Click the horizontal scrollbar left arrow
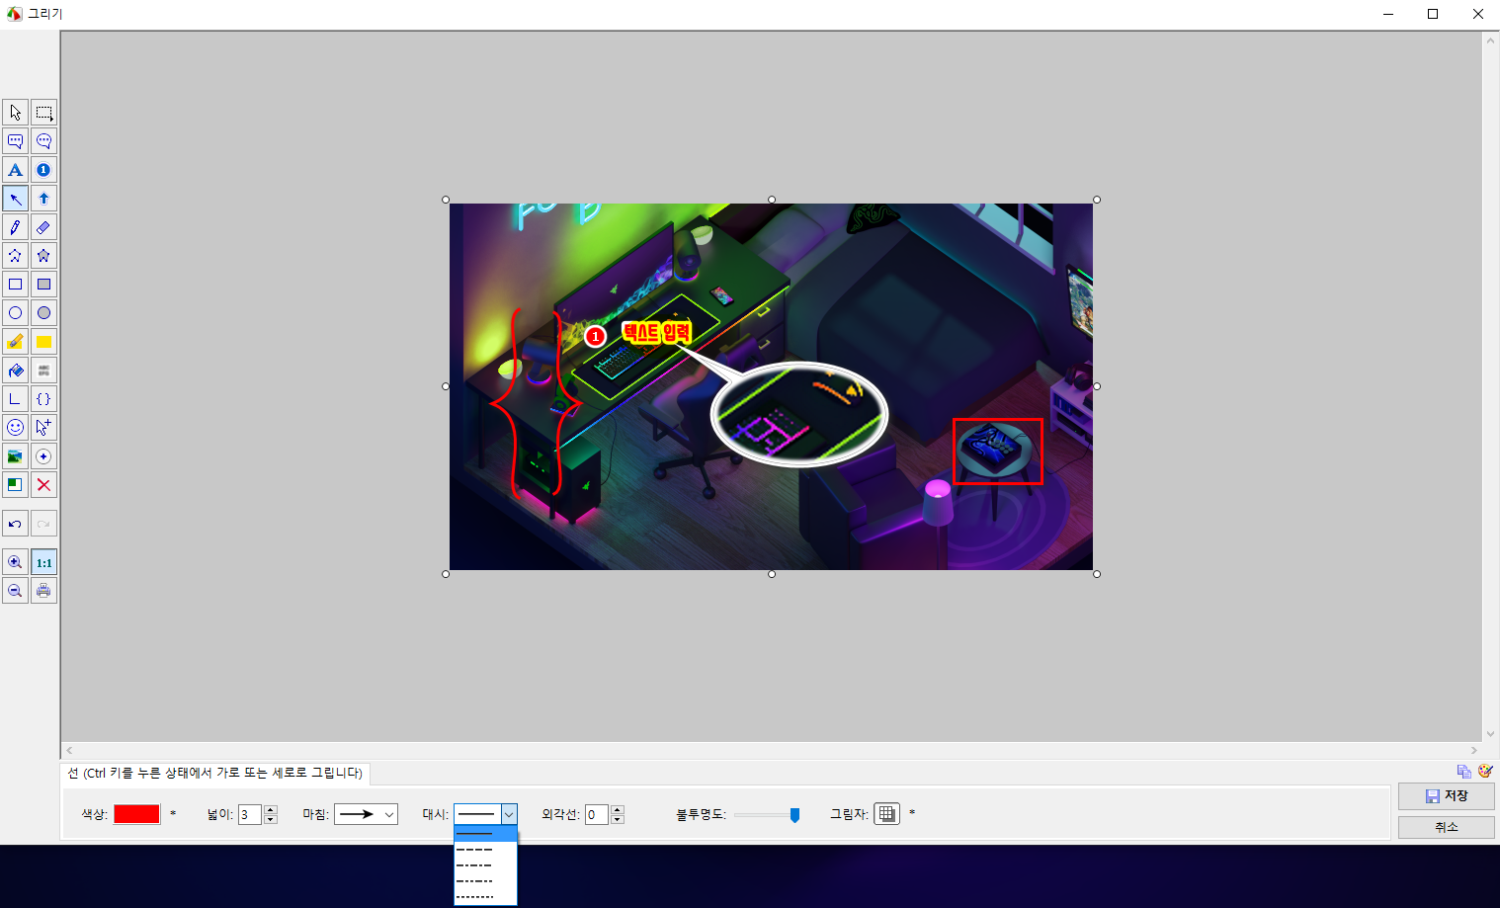Screen dimensions: 1500x908 coord(69,751)
